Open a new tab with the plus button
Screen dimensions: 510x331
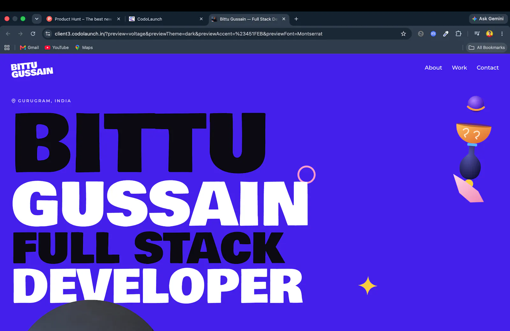[296, 19]
